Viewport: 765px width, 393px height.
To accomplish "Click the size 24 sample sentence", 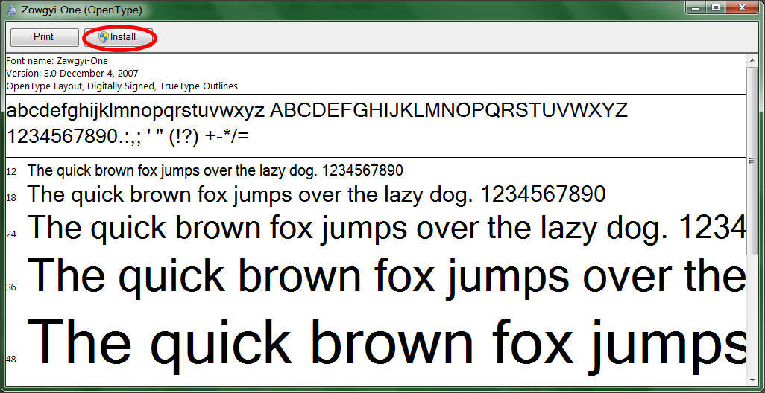I will tap(386, 228).
